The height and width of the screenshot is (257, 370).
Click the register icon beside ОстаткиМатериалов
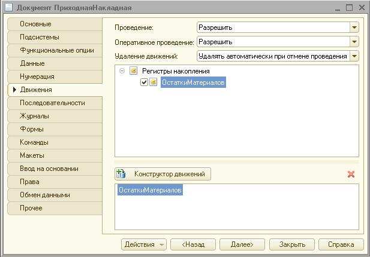tap(153, 82)
